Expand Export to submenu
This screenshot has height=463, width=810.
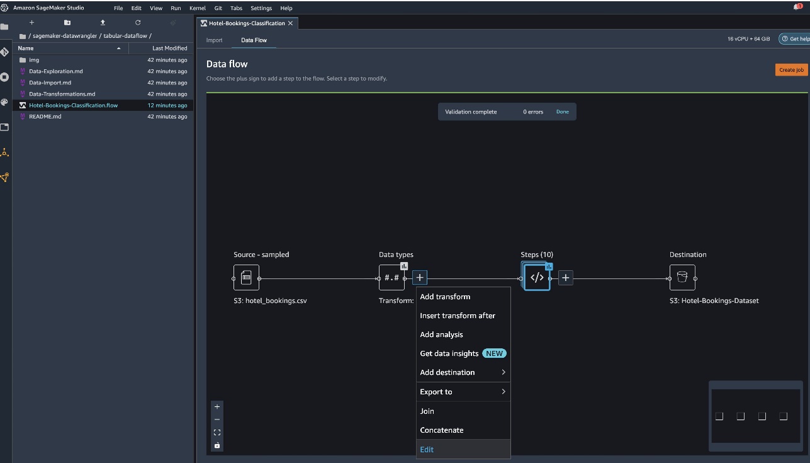pyautogui.click(x=463, y=392)
